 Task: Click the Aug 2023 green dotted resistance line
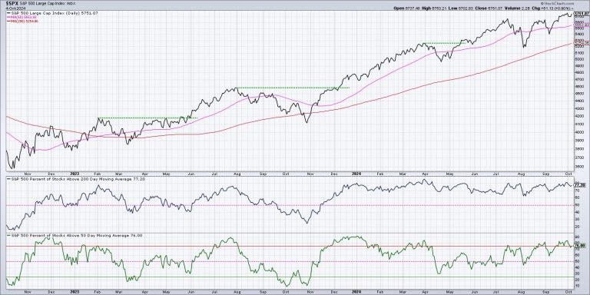[293, 88]
